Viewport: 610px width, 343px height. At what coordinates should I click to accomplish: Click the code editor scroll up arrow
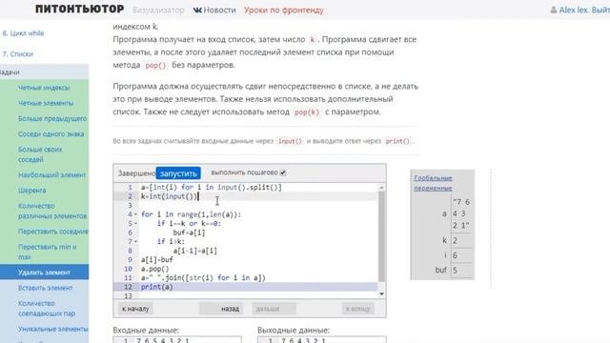pos(381,188)
